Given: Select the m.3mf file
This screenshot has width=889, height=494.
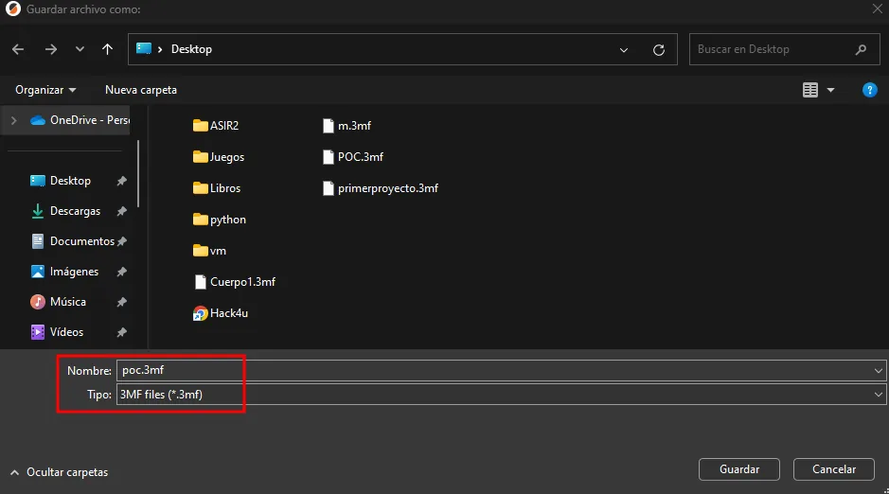Looking at the screenshot, I should tap(347, 126).
